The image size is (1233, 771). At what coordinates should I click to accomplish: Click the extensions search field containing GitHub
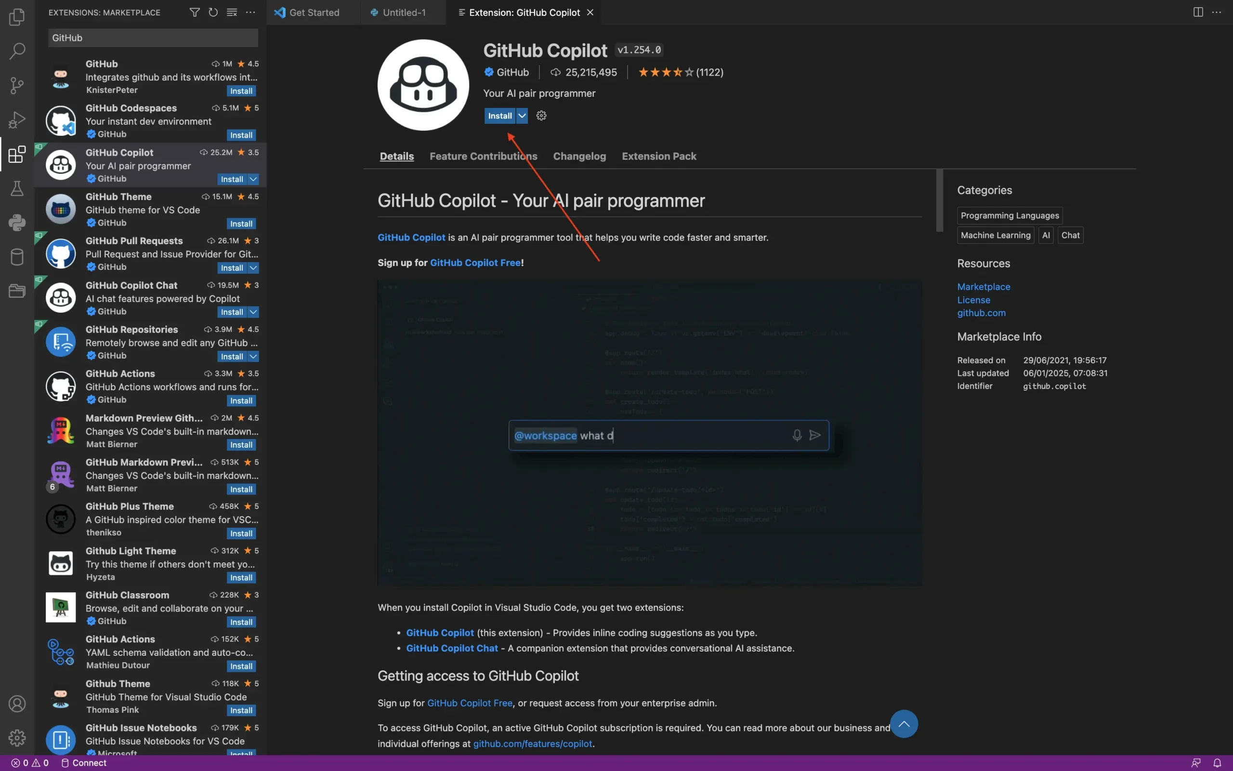pyautogui.click(x=153, y=38)
